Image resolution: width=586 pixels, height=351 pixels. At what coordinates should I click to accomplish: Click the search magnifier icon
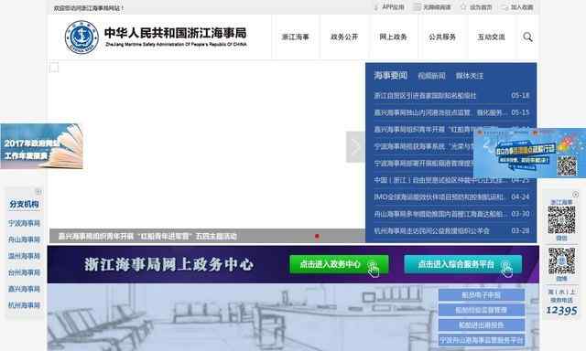coord(527,37)
